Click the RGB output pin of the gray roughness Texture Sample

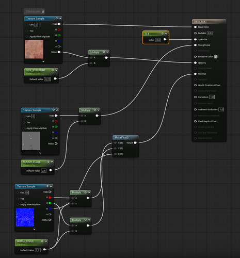(x=56, y=116)
